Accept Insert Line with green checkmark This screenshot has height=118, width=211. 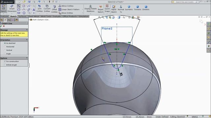(1, 26)
